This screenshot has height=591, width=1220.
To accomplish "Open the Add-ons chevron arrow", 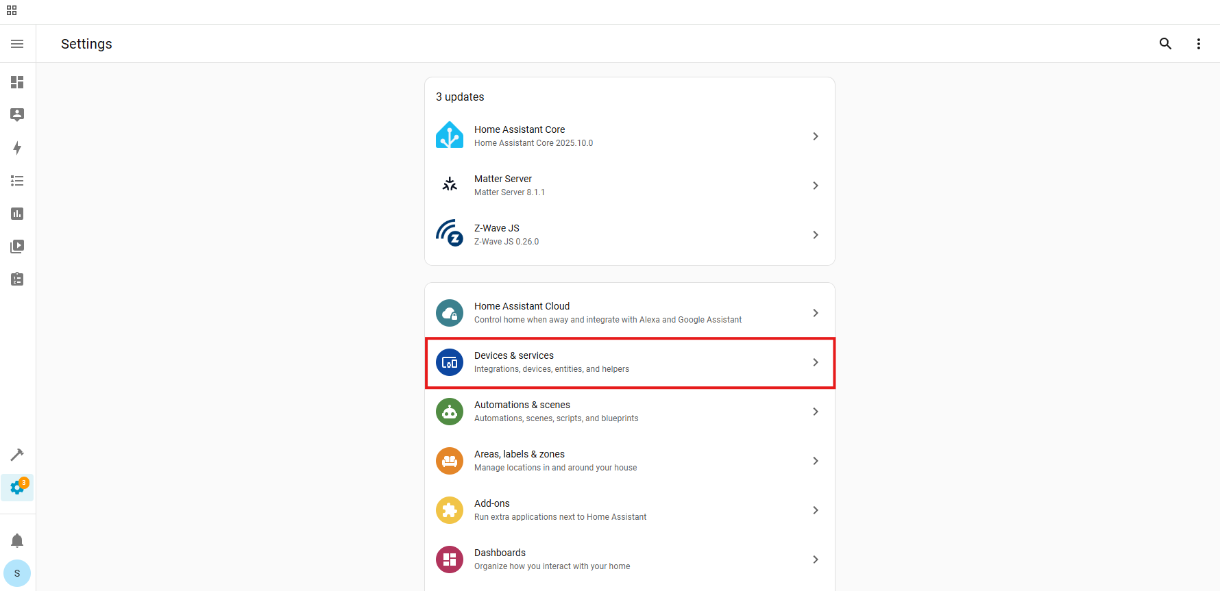I will [x=816, y=510].
